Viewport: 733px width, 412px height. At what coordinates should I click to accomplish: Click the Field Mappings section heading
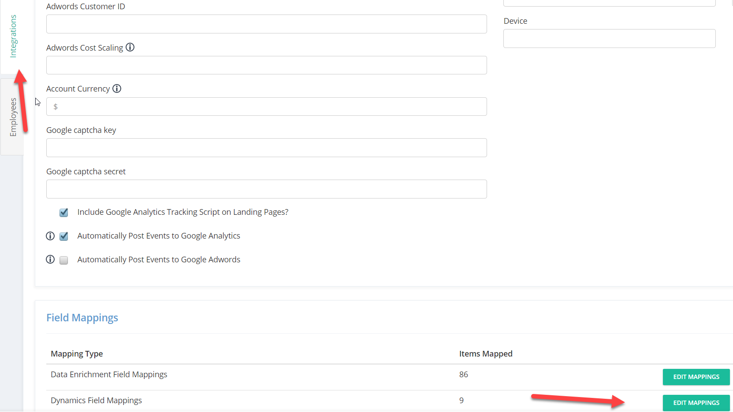click(x=82, y=318)
